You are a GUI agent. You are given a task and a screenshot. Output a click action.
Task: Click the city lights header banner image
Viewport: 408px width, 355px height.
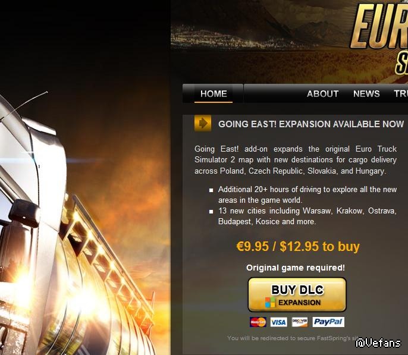tap(261, 39)
